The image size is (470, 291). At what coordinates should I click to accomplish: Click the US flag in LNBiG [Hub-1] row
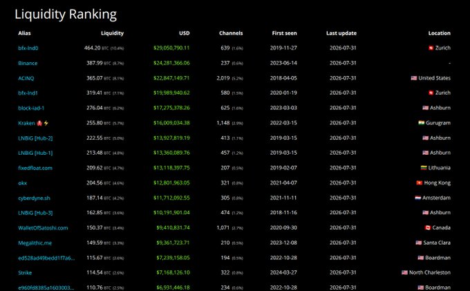point(426,153)
